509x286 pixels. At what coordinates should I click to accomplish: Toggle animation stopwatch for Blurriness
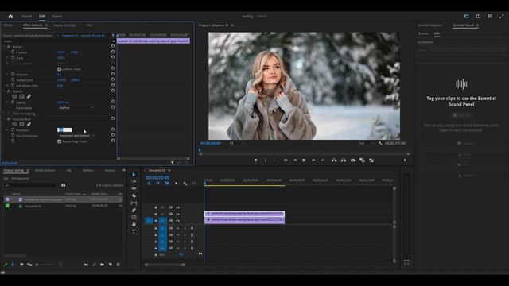pyautogui.click(x=13, y=129)
